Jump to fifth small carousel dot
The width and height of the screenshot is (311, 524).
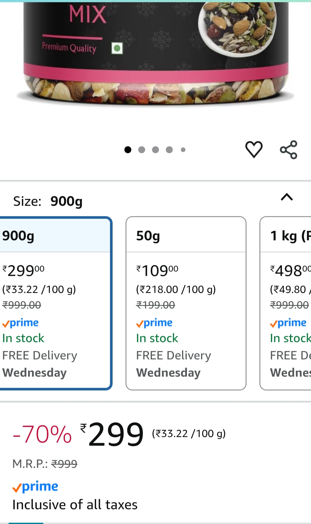point(183,150)
